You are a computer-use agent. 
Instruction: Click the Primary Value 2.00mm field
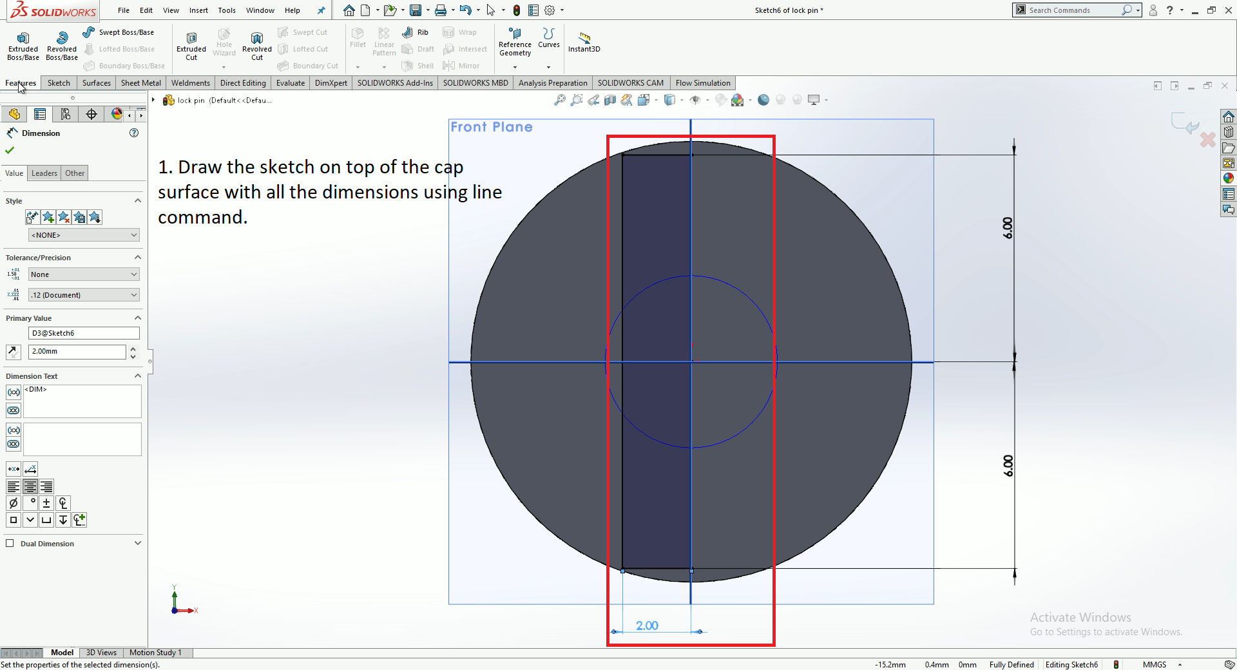pyautogui.click(x=77, y=352)
